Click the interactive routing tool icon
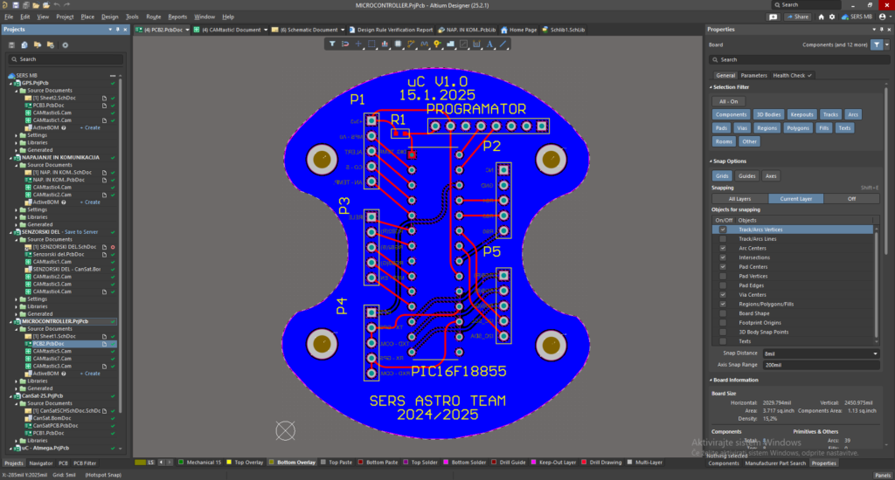This screenshot has height=480, width=895. (411, 44)
